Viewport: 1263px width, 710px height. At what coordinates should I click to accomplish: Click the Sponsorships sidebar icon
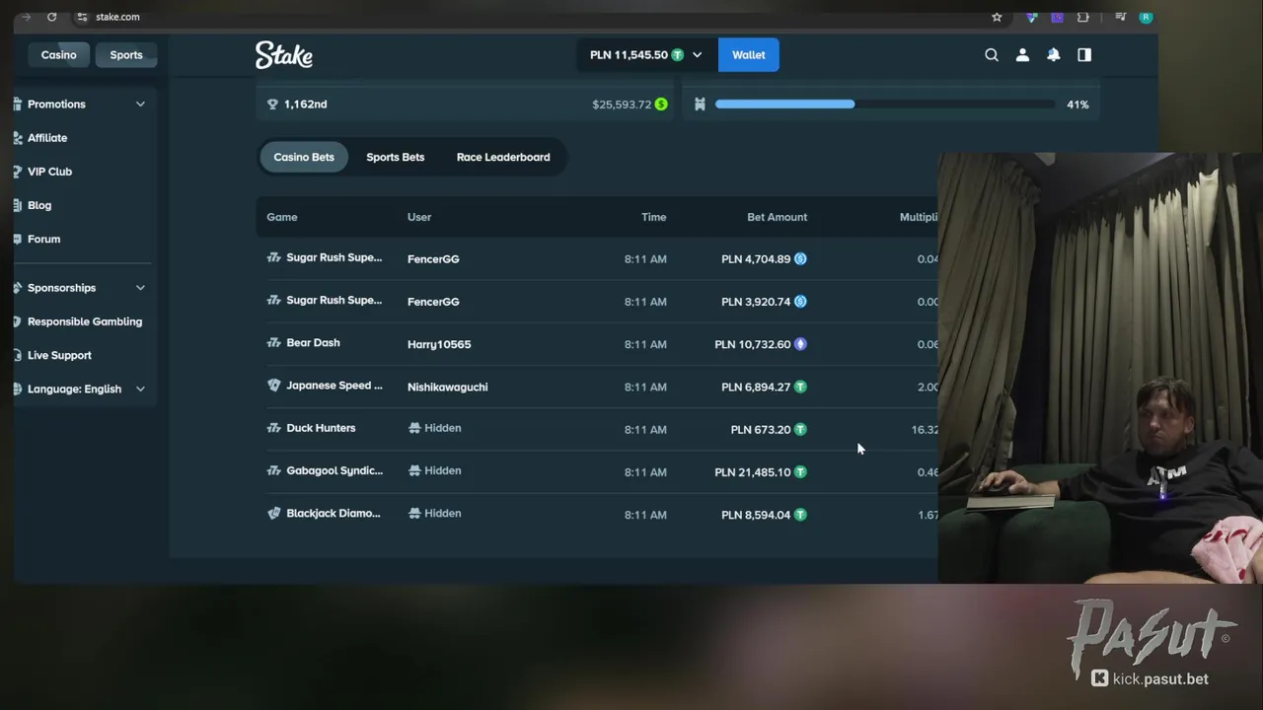pos(18,288)
